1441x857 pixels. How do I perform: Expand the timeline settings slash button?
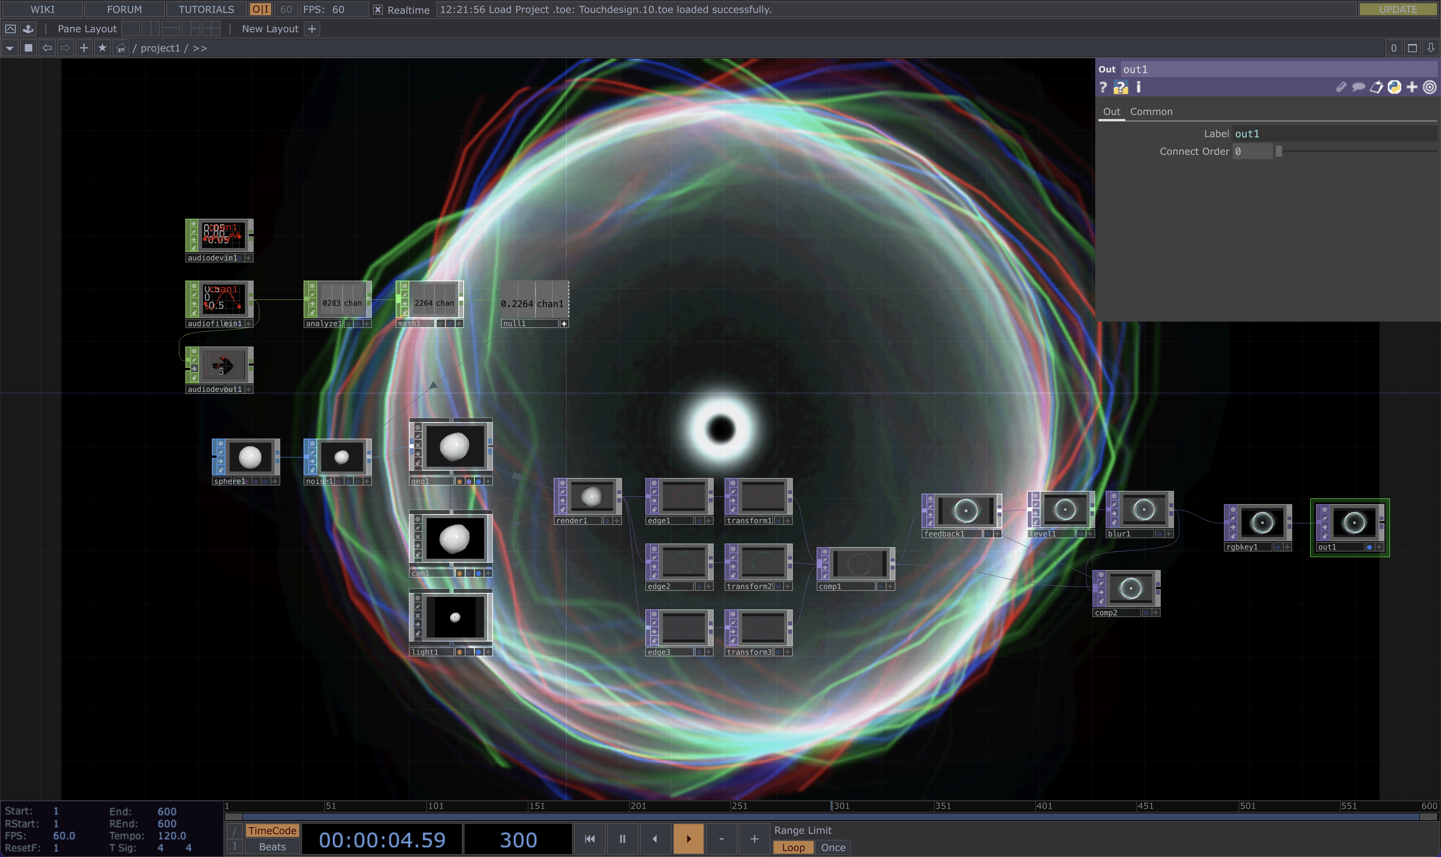(x=234, y=830)
